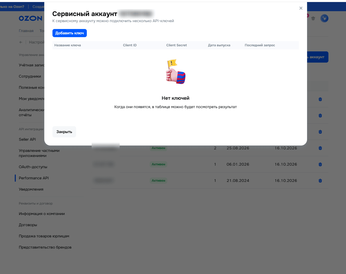Click the Нет ключей heading
This screenshot has width=346, height=274.
coord(175,98)
